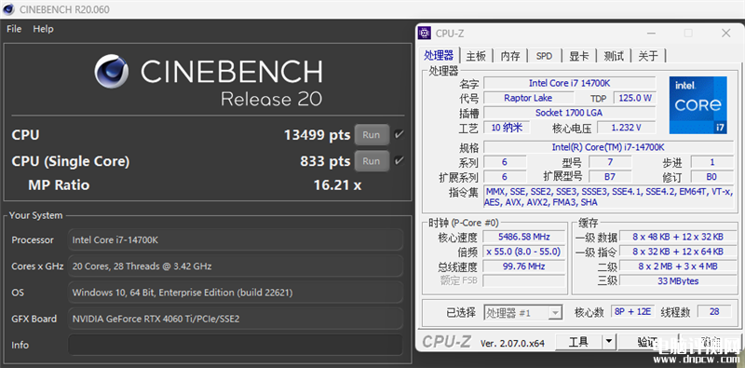The height and width of the screenshot is (368, 745).
Task: Click the 833 pts single core score
Action: click(x=325, y=161)
